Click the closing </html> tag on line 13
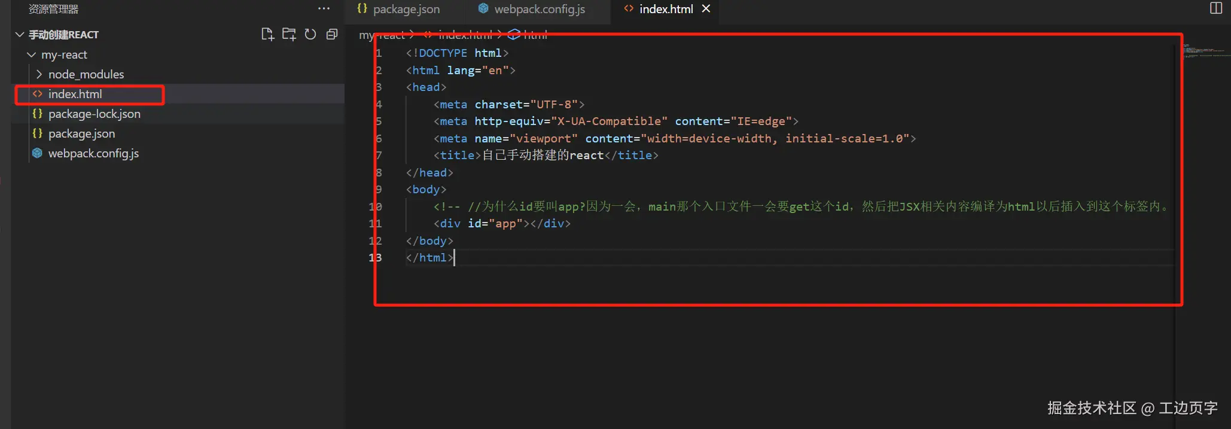This screenshot has width=1231, height=429. [429, 258]
